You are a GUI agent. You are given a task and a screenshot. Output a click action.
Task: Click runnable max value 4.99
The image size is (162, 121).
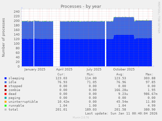(x=152, y=106)
